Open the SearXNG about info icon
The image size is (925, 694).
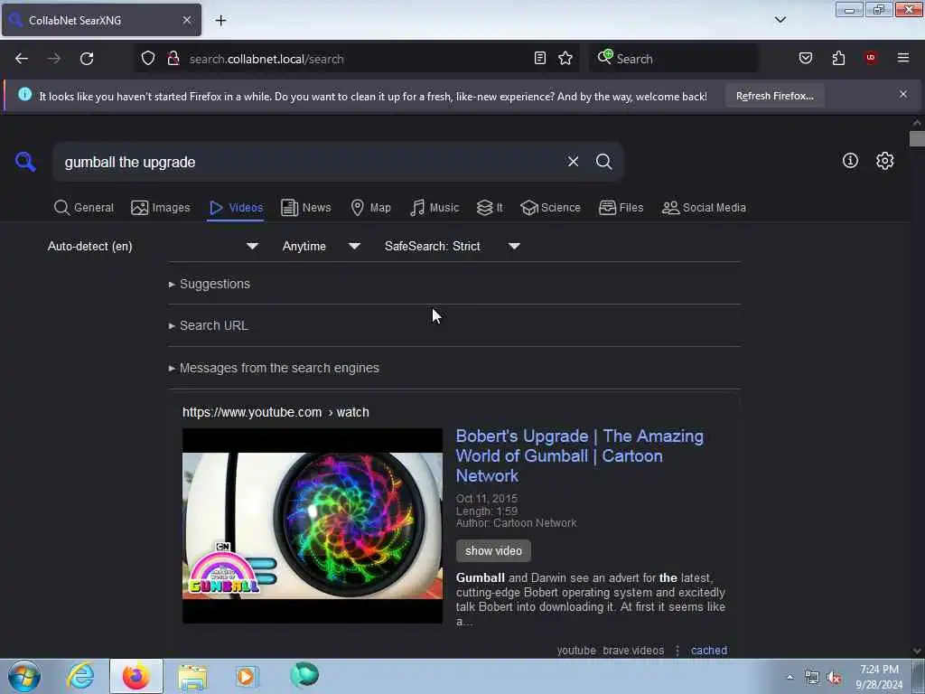tap(850, 161)
